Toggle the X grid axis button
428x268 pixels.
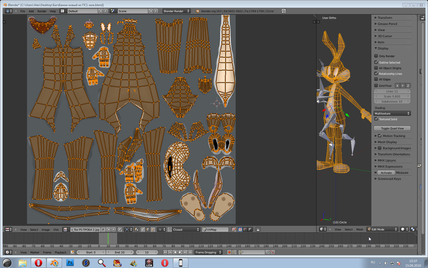(398, 85)
